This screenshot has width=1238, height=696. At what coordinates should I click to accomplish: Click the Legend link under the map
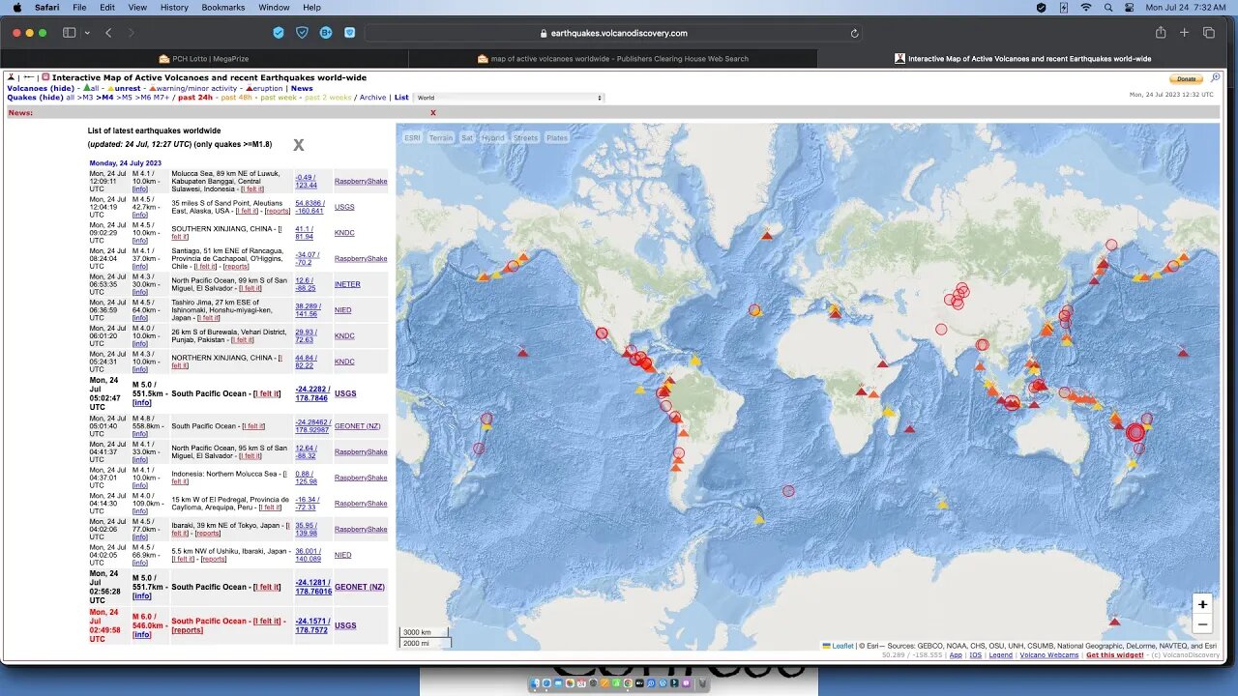coord(1001,655)
